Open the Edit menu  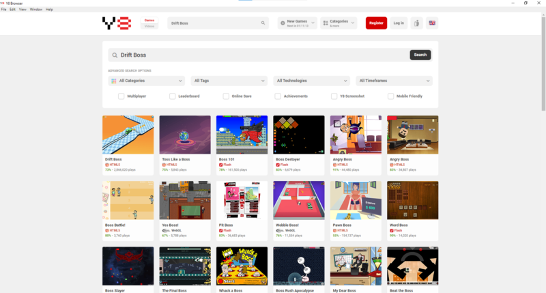pyautogui.click(x=12, y=10)
